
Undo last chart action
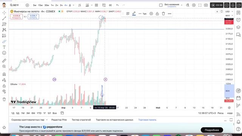coord(118,5)
